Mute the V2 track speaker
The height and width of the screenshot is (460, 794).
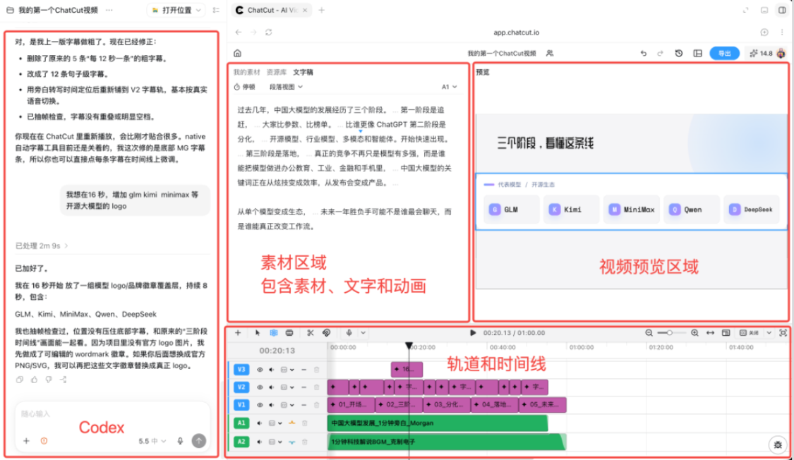[272, 387]
